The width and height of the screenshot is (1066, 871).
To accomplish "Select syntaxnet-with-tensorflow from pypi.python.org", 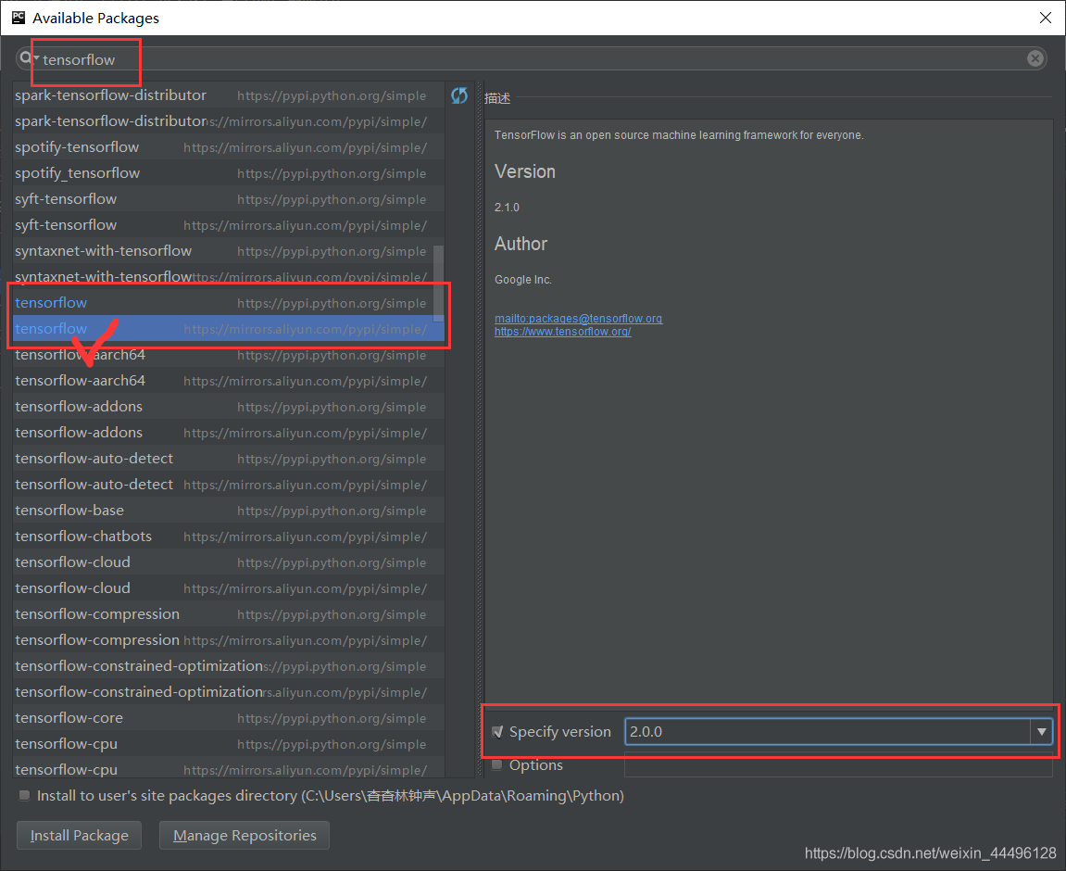I will (229, 251).
